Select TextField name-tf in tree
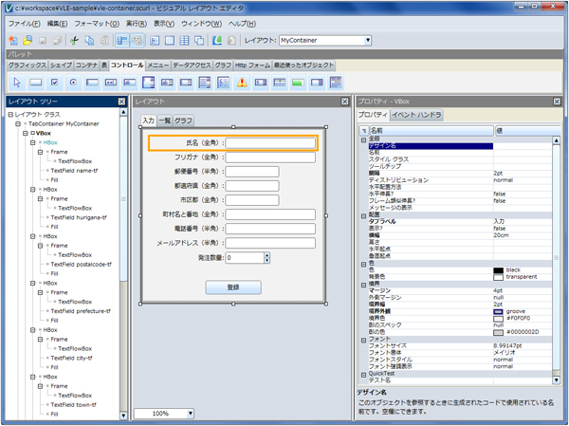The image size is (569, 426). tap(74, 171)
